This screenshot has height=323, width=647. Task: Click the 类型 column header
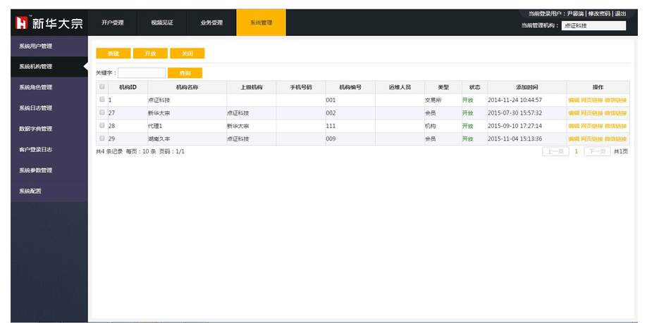pos(443,87)
